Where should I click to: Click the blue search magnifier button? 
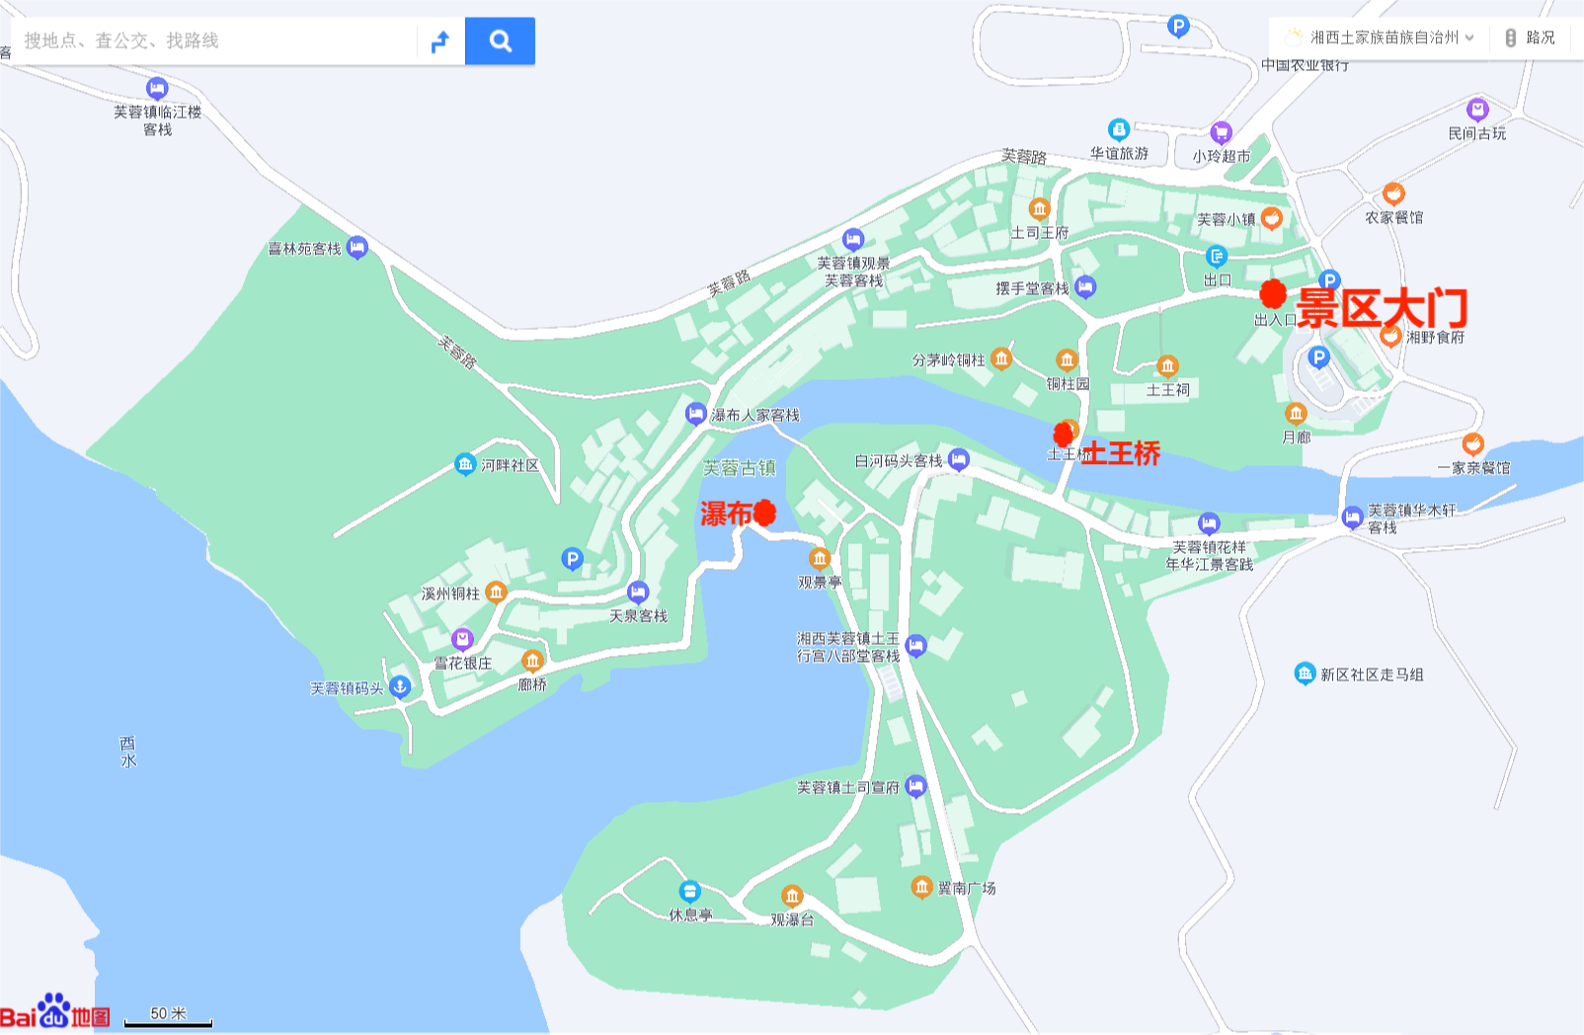point(500,41)
